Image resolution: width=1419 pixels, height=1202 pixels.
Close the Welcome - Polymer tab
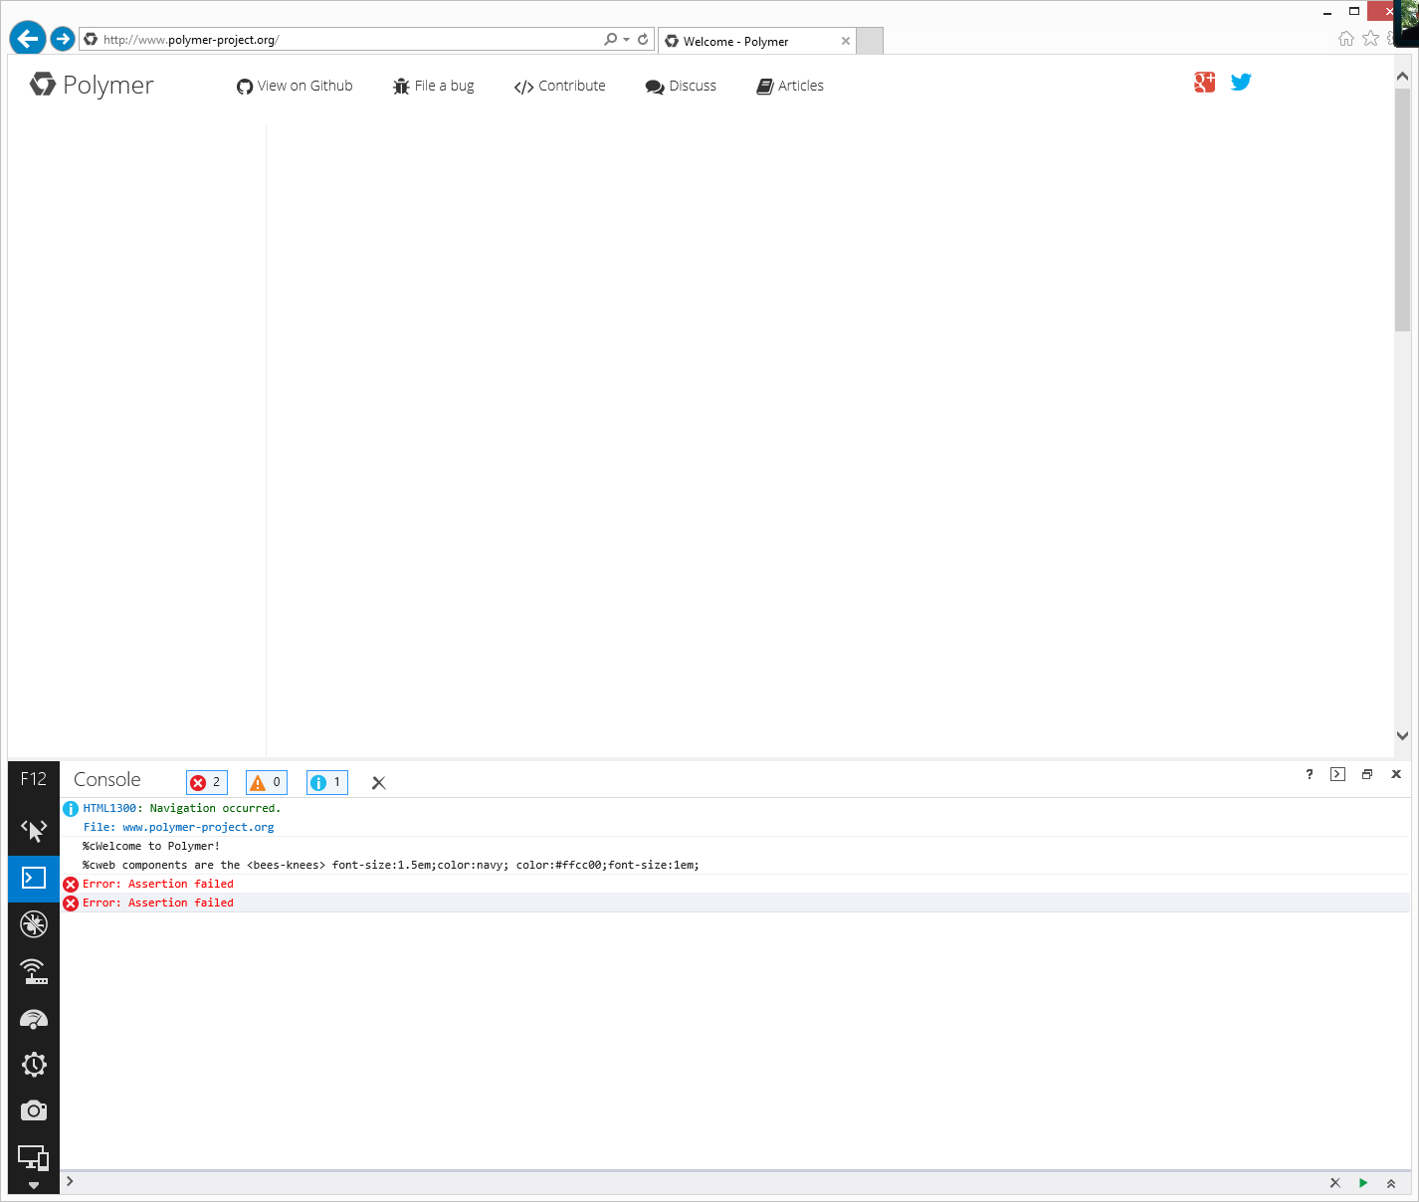click(x=846, y=41)
